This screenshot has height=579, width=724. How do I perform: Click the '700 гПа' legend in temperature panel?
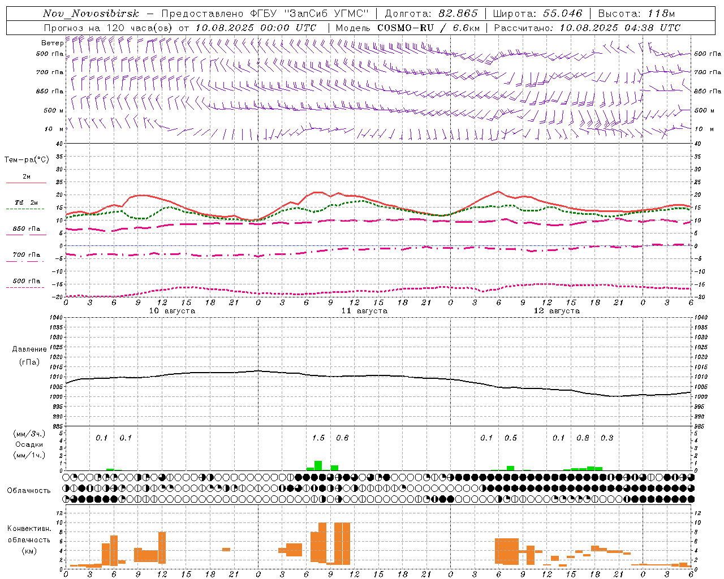tap(27, 255)
